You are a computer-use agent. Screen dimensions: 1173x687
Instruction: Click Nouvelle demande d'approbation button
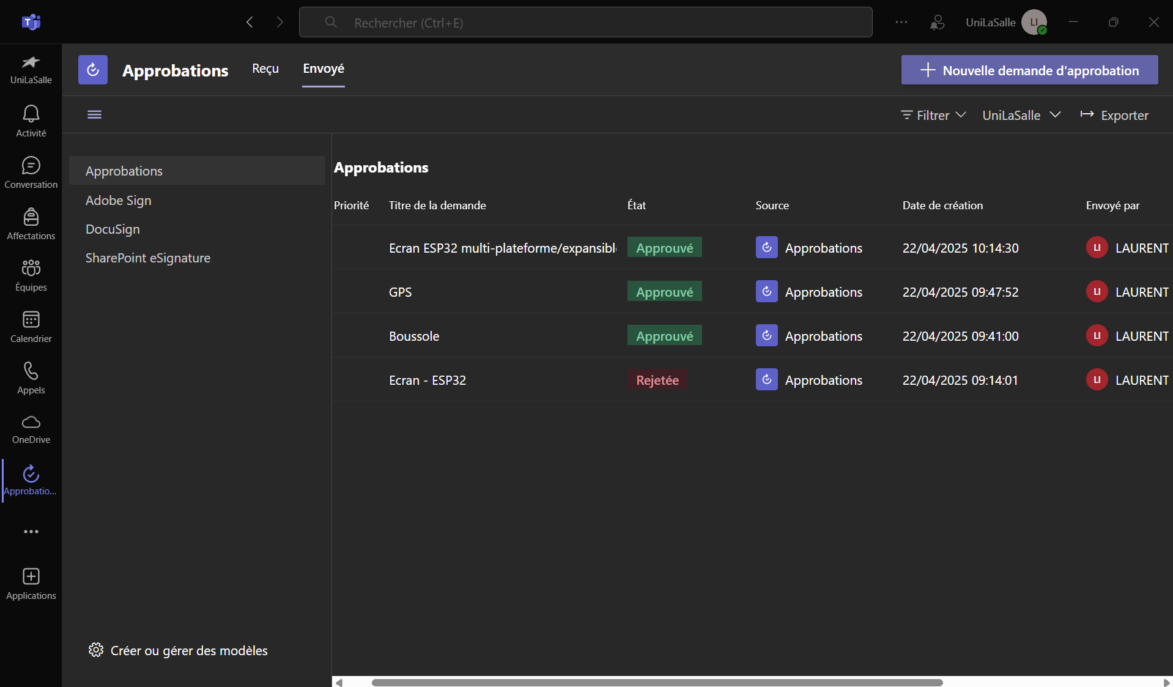(1029, 70)
